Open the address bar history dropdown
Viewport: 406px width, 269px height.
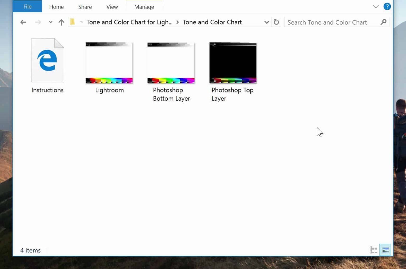[266, 22]
